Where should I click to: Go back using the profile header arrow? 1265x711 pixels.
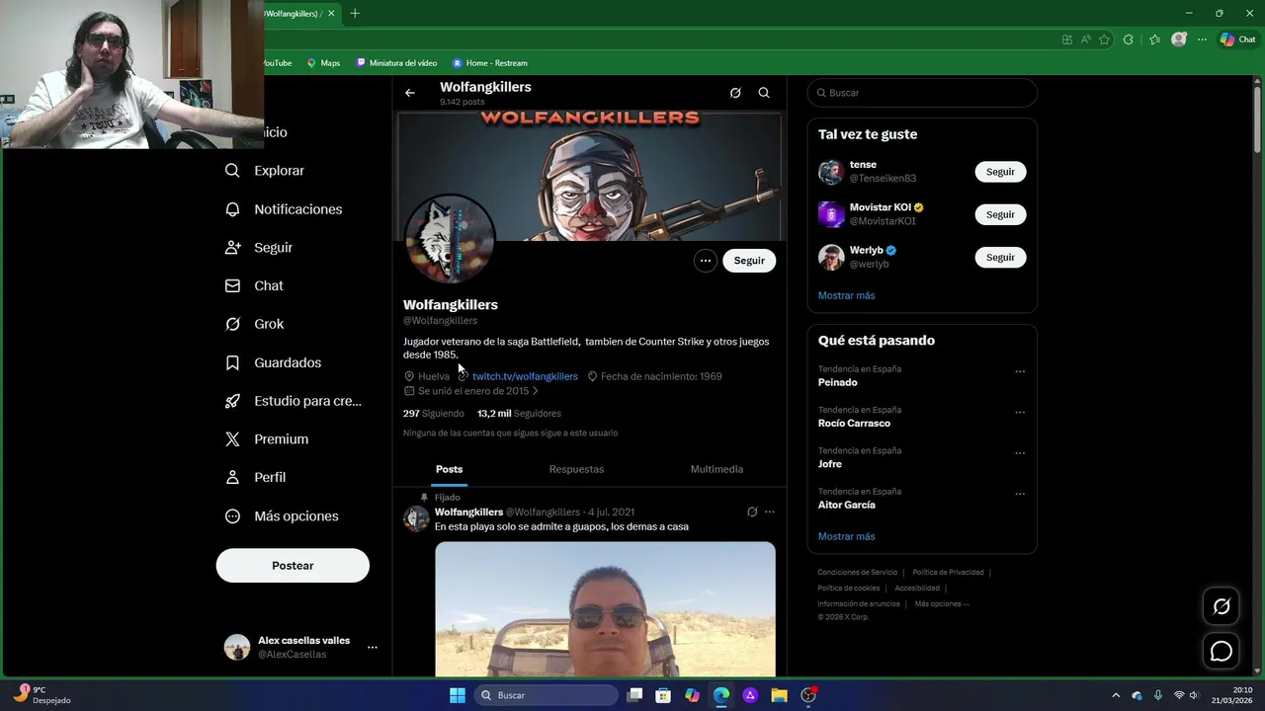[x=410, y=93]
